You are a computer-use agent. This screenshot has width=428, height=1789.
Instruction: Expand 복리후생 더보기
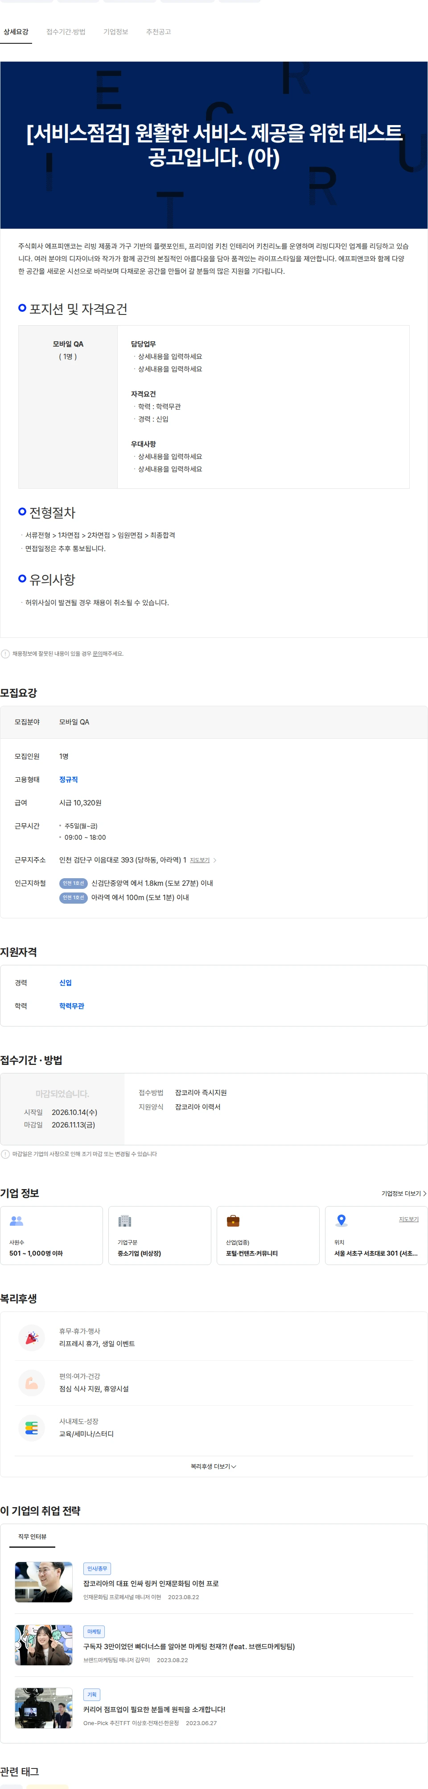coord(214,1466)
